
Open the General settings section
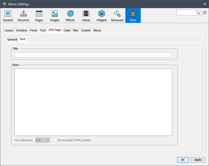click(x=8, y=15)
